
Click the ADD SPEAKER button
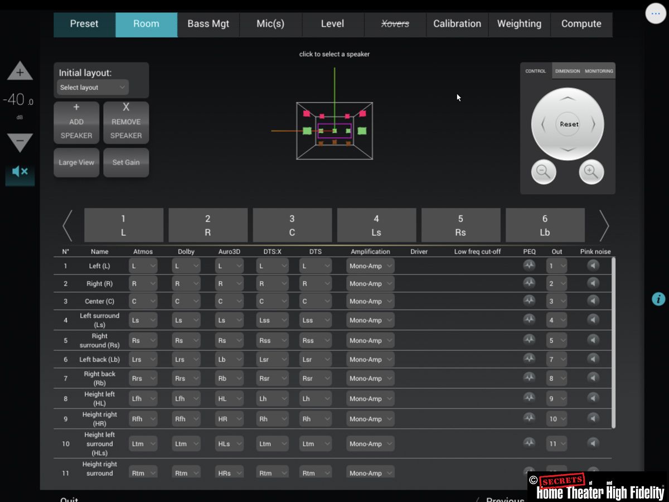pos(76,122)
